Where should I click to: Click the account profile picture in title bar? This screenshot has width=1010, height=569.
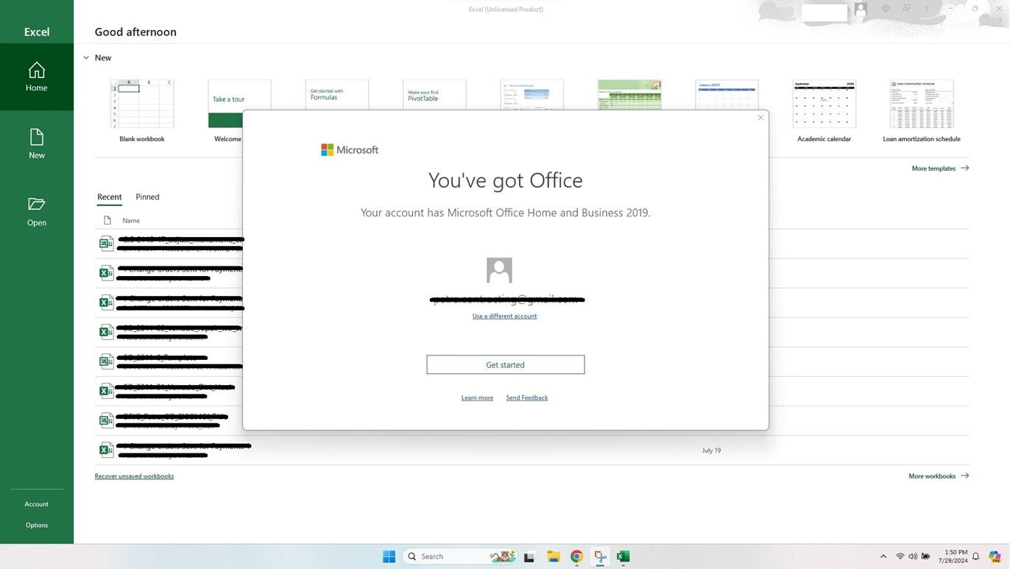[861, 10]
